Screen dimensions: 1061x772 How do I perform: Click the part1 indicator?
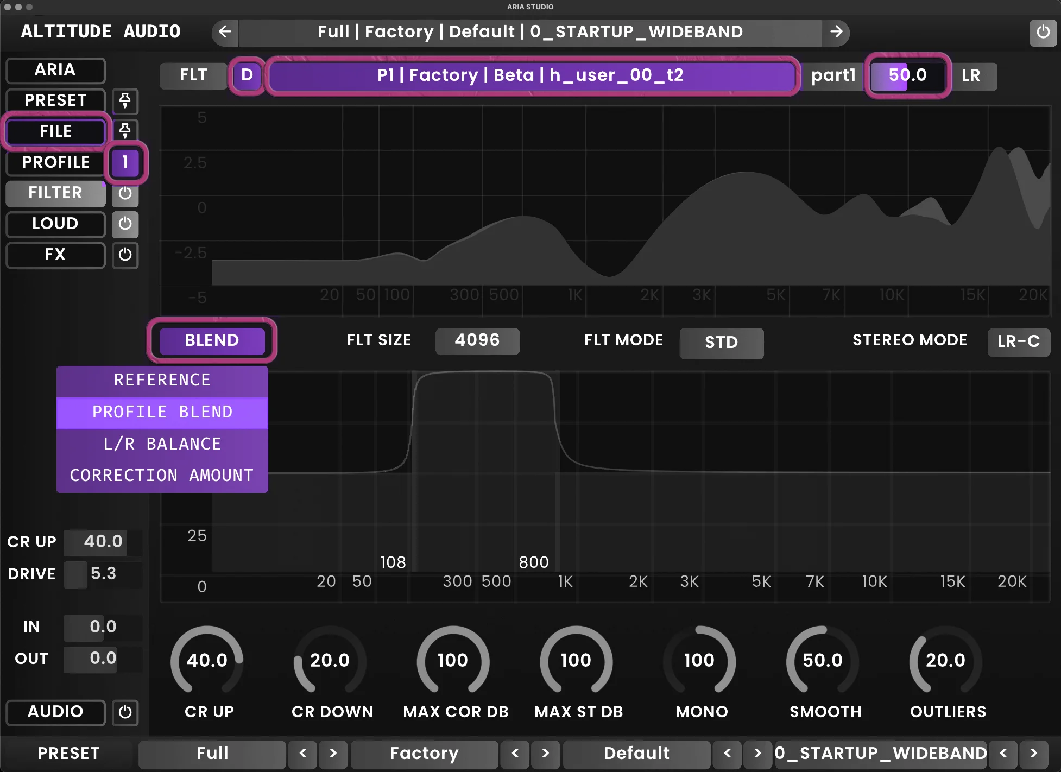coord(833,75)
